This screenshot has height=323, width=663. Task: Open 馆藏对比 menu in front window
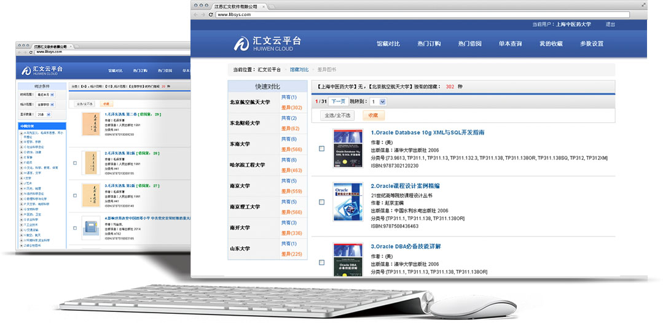click(x=388, y=44)
